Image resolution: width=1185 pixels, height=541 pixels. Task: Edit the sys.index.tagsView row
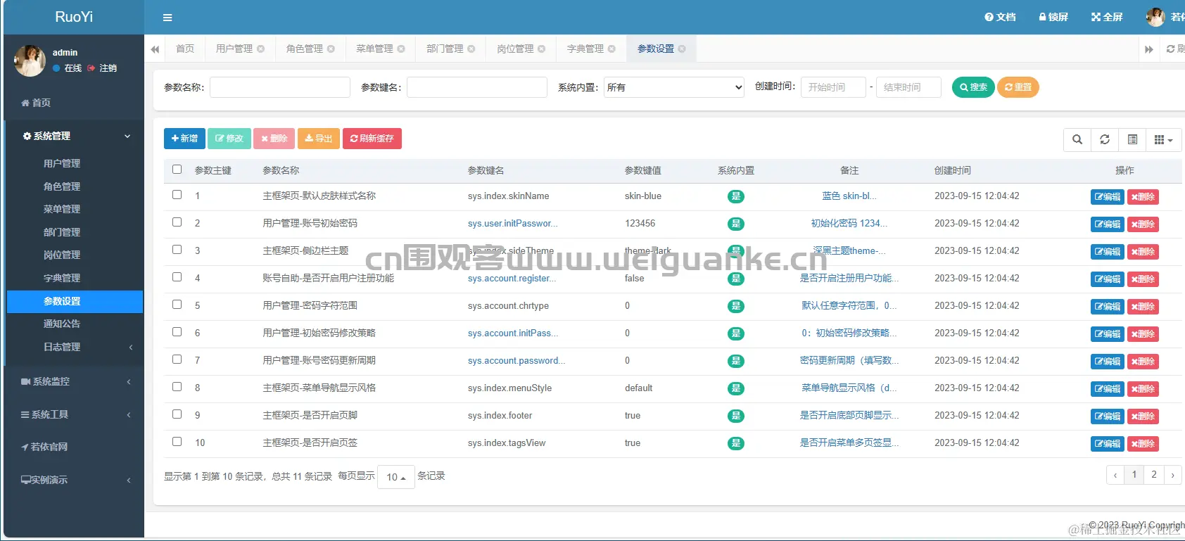(x=1108, y=444)
